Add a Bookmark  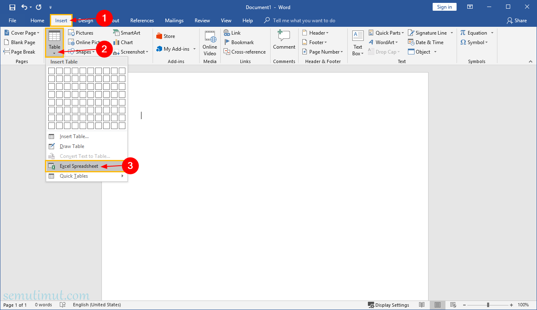pyautogui.click(x=239, y=42)
